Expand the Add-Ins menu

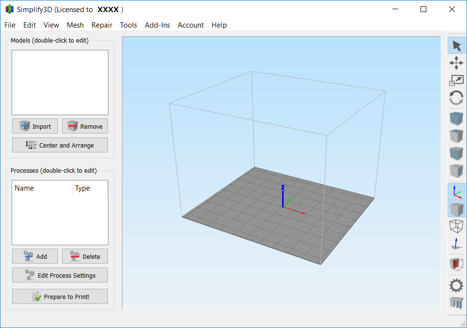coord(157,25)
